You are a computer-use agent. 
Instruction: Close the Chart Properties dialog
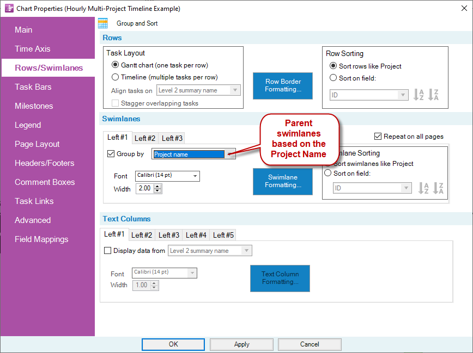tap(464, 8)
